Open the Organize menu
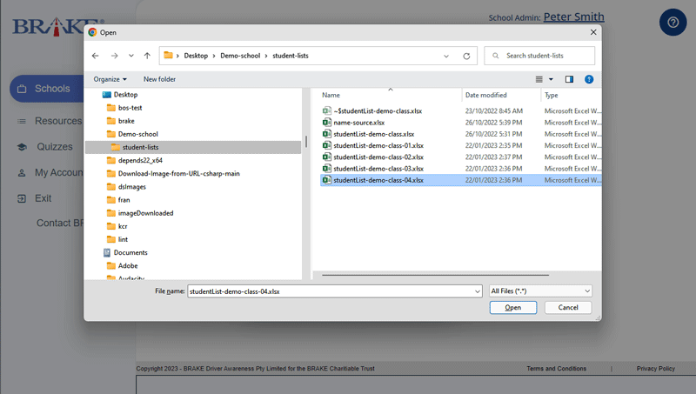 click(110, 79)
